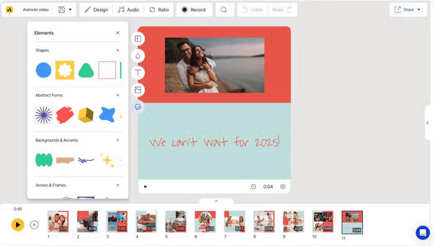The image size is (435, 246).
Task: Collapse the timeline with the chevron
Action: pos(216,201)
